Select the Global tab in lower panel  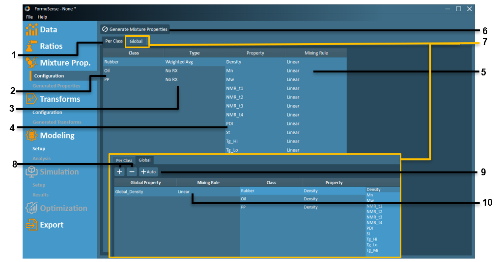pyautogui.click(x=144, y=160)
